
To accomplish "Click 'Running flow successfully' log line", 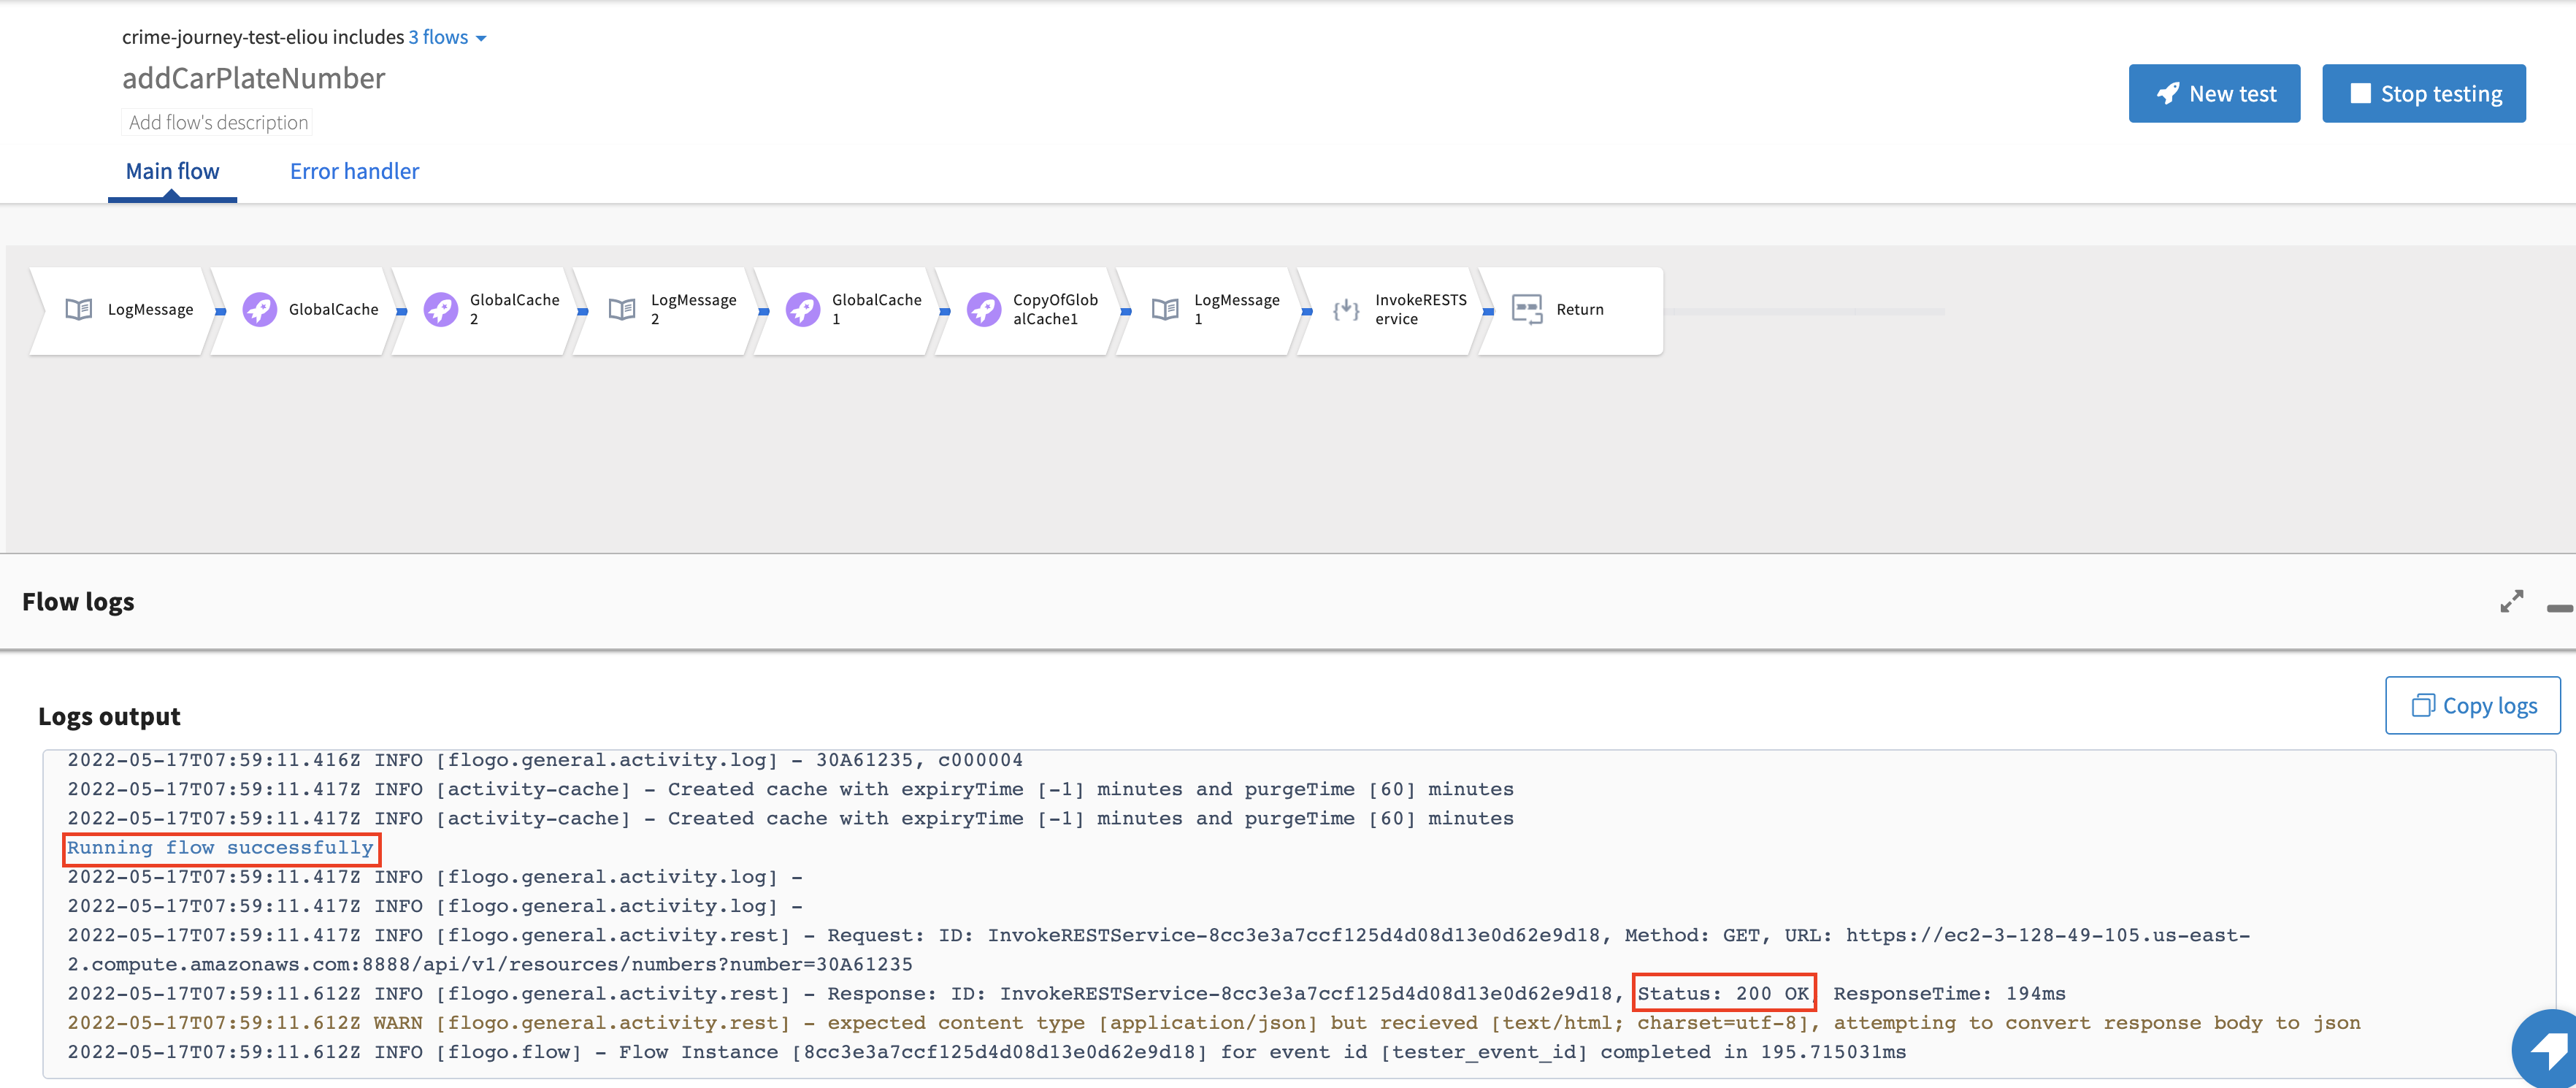I will [220, 848].
